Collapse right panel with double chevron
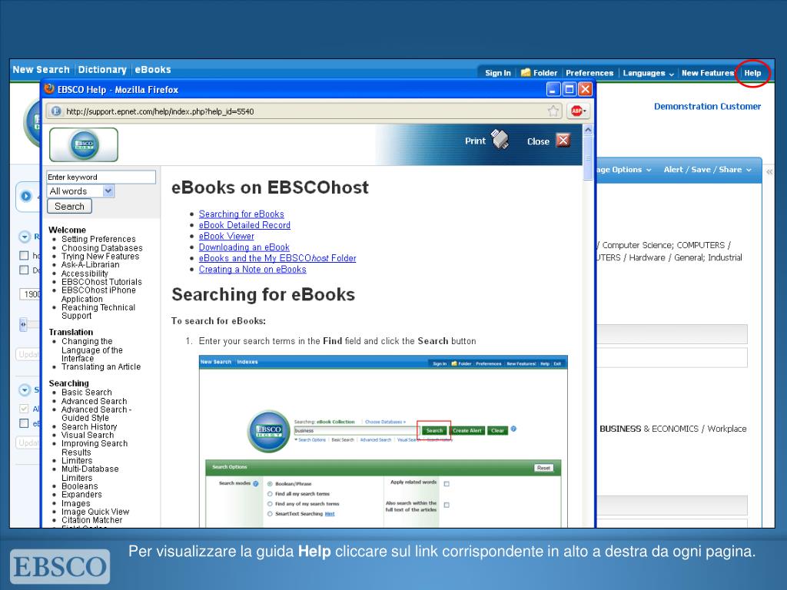This screenshot has width=787, height=590. point(769,172)
